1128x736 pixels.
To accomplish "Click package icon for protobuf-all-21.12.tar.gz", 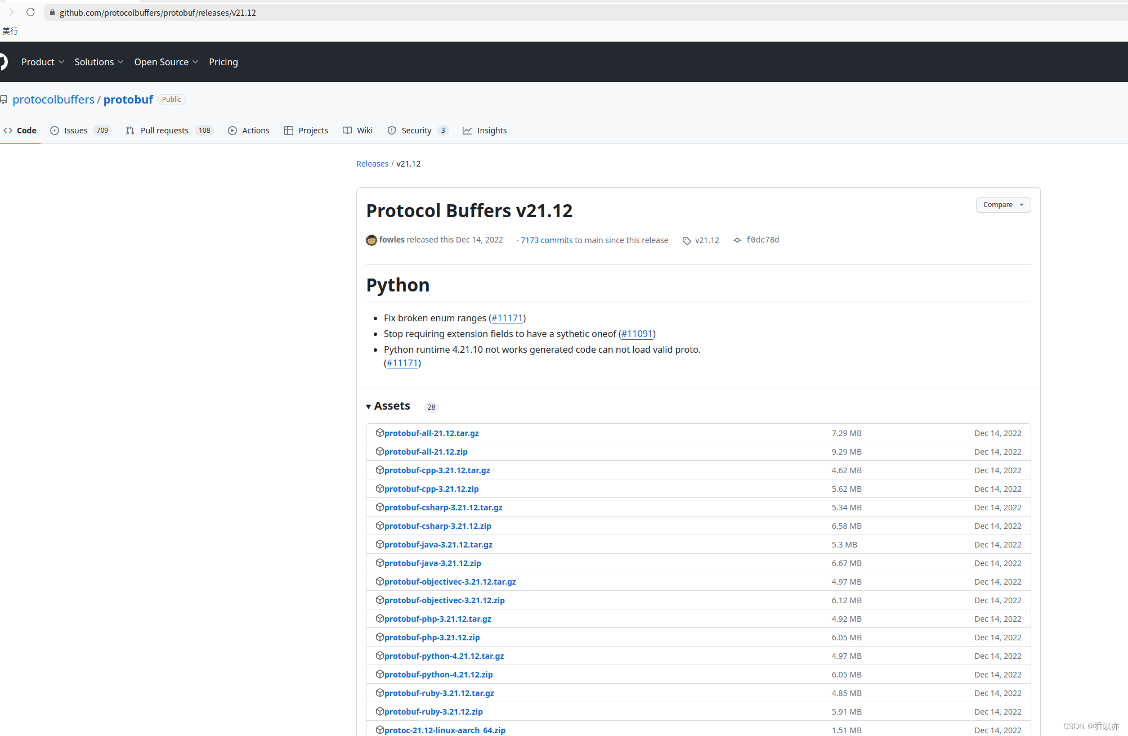I will point(380,433).
